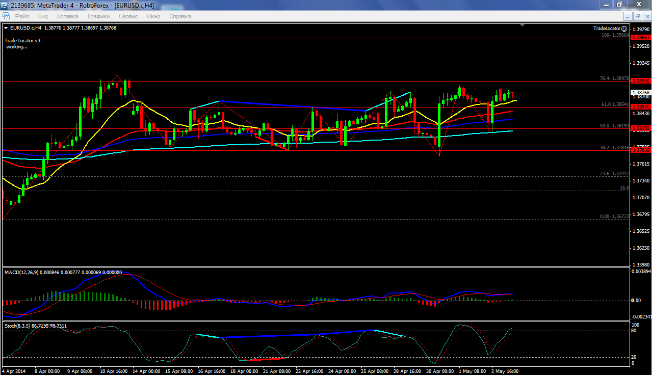Click the '76.4- 1.38970' Fibonacci level label
The image size is (652, 375).
pyautogui.click(x=615, y=79)
